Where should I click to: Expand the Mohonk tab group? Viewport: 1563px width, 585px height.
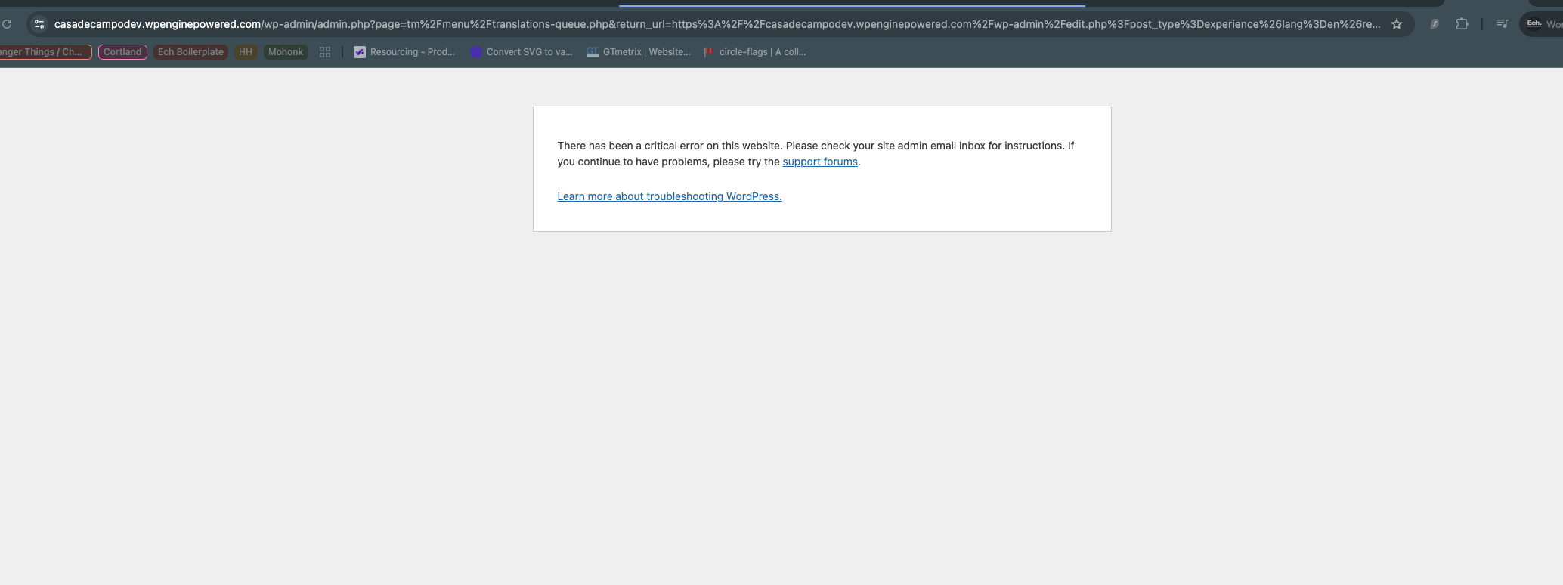286,52
